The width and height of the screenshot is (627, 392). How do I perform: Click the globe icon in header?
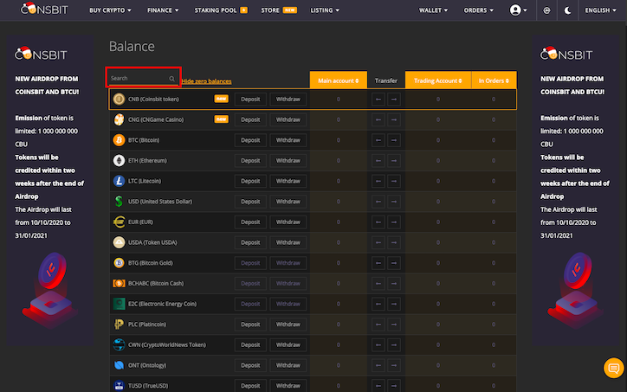[546, 10]
